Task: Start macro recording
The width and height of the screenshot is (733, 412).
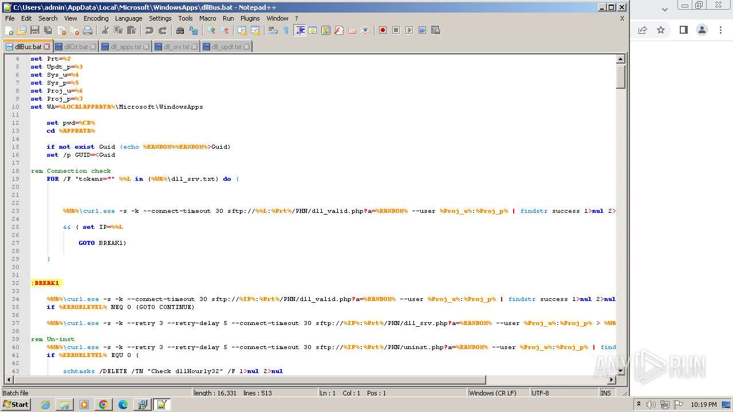Action: [383, 30]
